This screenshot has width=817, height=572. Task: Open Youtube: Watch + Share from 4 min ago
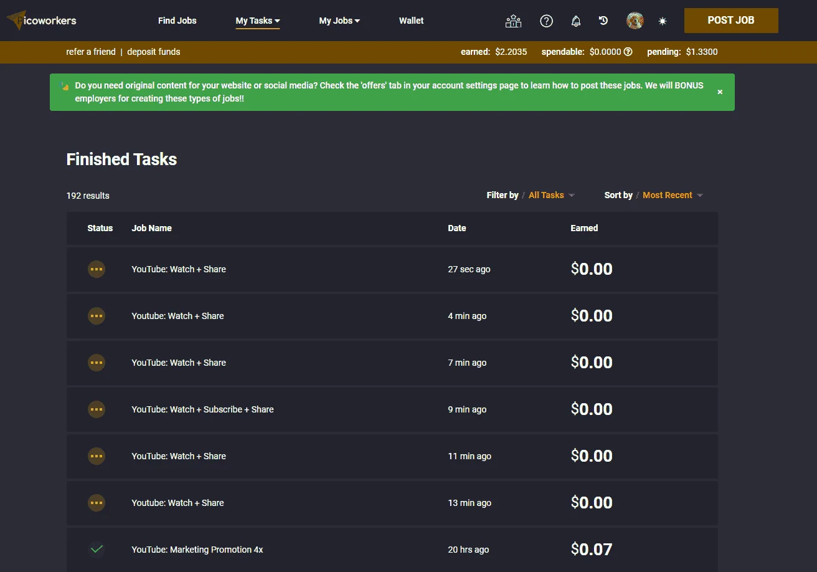click(x=177, y=316)
